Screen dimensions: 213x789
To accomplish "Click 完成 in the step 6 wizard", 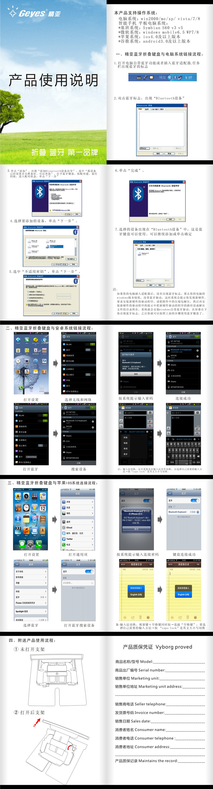I will click(x=171, y=219).
